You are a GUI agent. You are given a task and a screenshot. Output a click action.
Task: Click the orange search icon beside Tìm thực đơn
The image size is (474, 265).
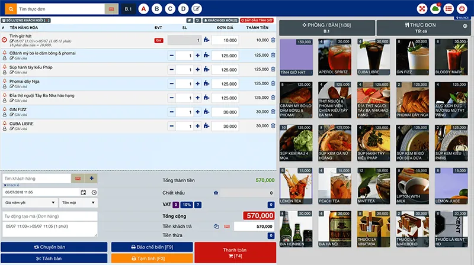(x=11, y=9)
